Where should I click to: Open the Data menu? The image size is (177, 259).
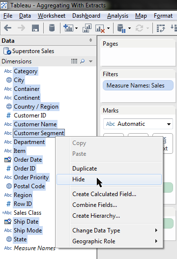(25, 16)
